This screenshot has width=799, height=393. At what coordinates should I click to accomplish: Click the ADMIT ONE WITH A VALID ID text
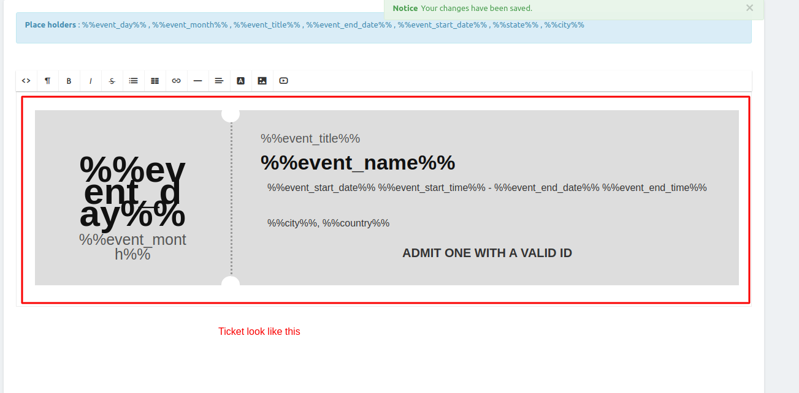487,253
